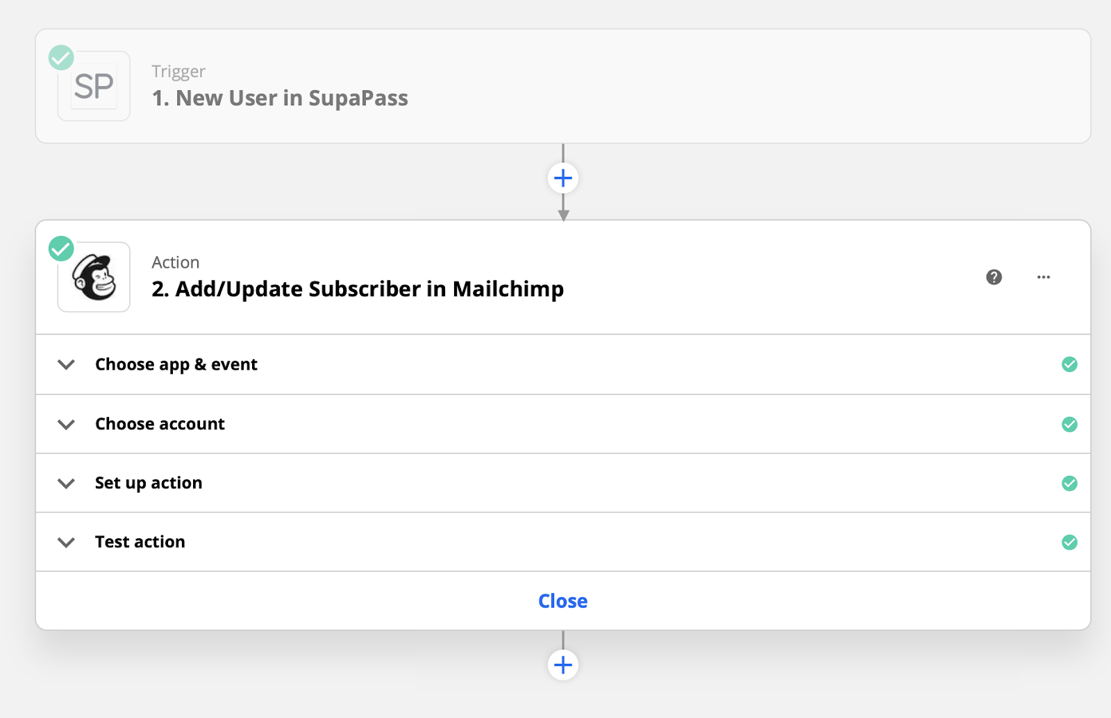
Task: Add a new step below Mailchimp action
Action: coord(563,665)
